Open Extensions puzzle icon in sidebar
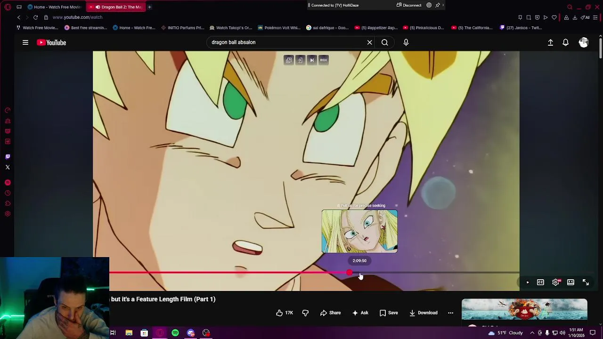The height and width of the screenshot is (339, 603). coord(8,203)
